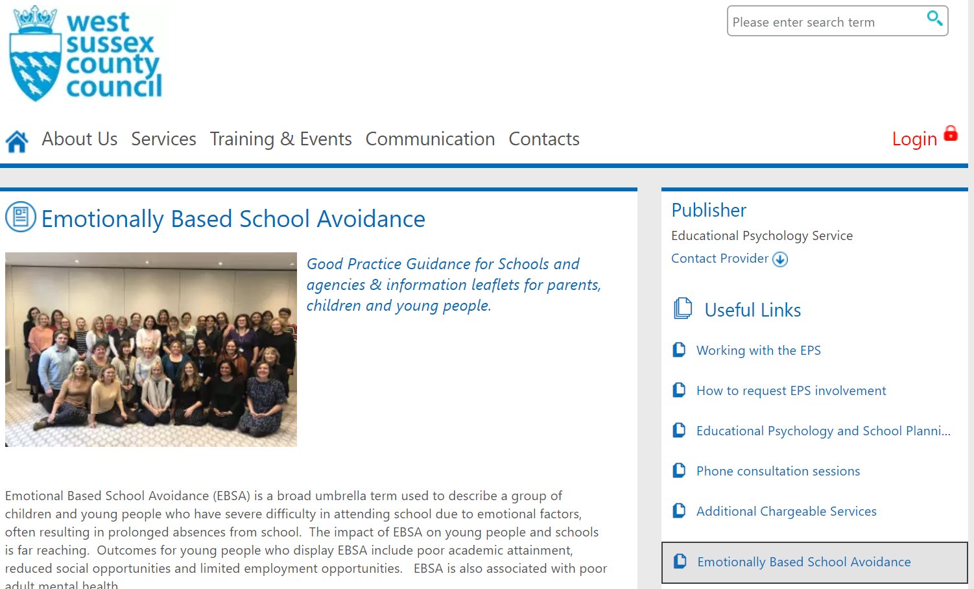Click the group photo of staff members
The image size is (974, 589).
[x=150, y=349]
